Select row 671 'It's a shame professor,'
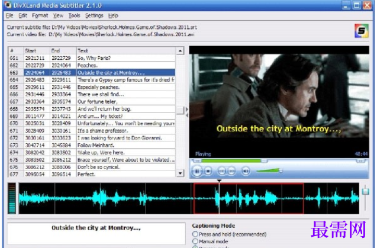 pyautogui.click(x=92, y=131)
